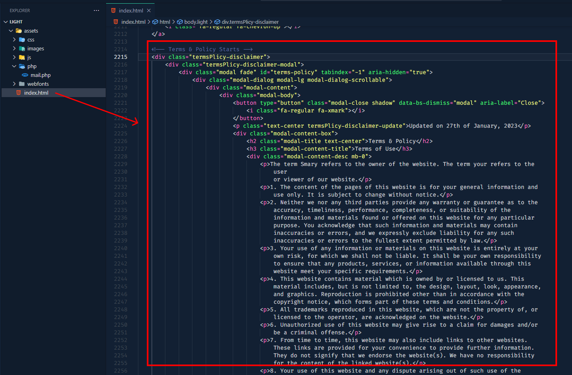Collapse the assets folder chevron

(x=11, y=31)
